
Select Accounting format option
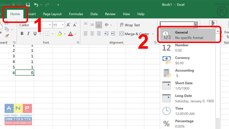188,73
